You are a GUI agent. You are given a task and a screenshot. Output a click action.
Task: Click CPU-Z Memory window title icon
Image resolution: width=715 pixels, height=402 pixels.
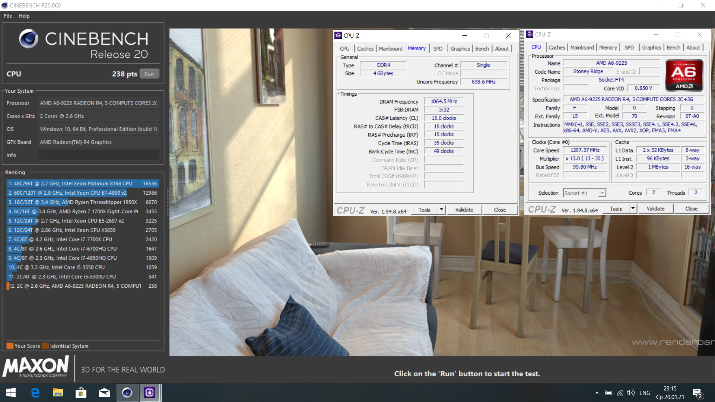coord(338,35)
